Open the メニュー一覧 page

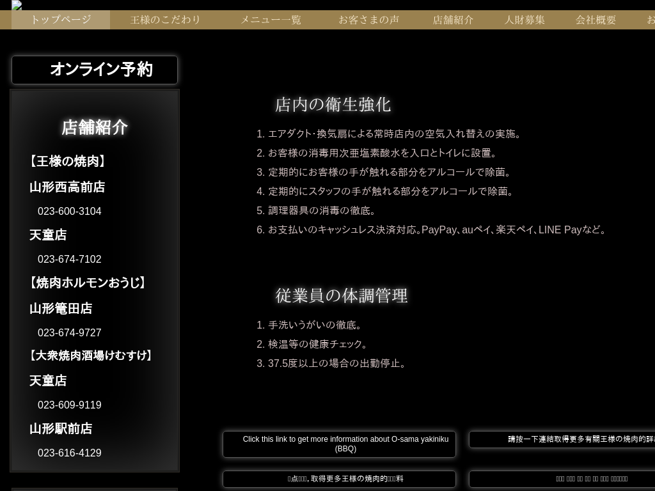click(271, 20)
